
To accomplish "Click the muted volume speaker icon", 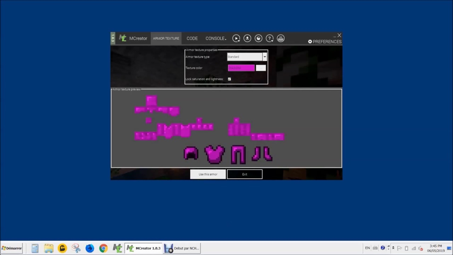I will (x=420, y=248).
